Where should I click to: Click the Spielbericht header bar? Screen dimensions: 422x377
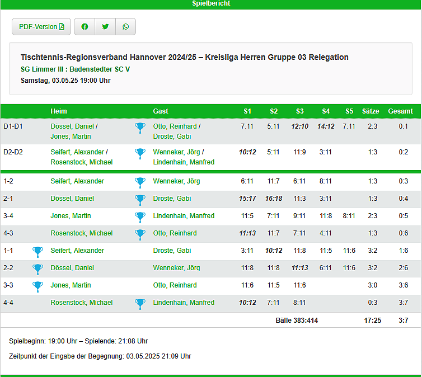click(211, 4)
